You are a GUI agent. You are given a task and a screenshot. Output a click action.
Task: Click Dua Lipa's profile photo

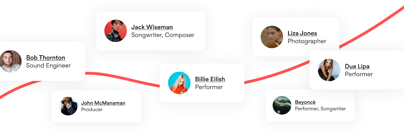pos(329,70)
